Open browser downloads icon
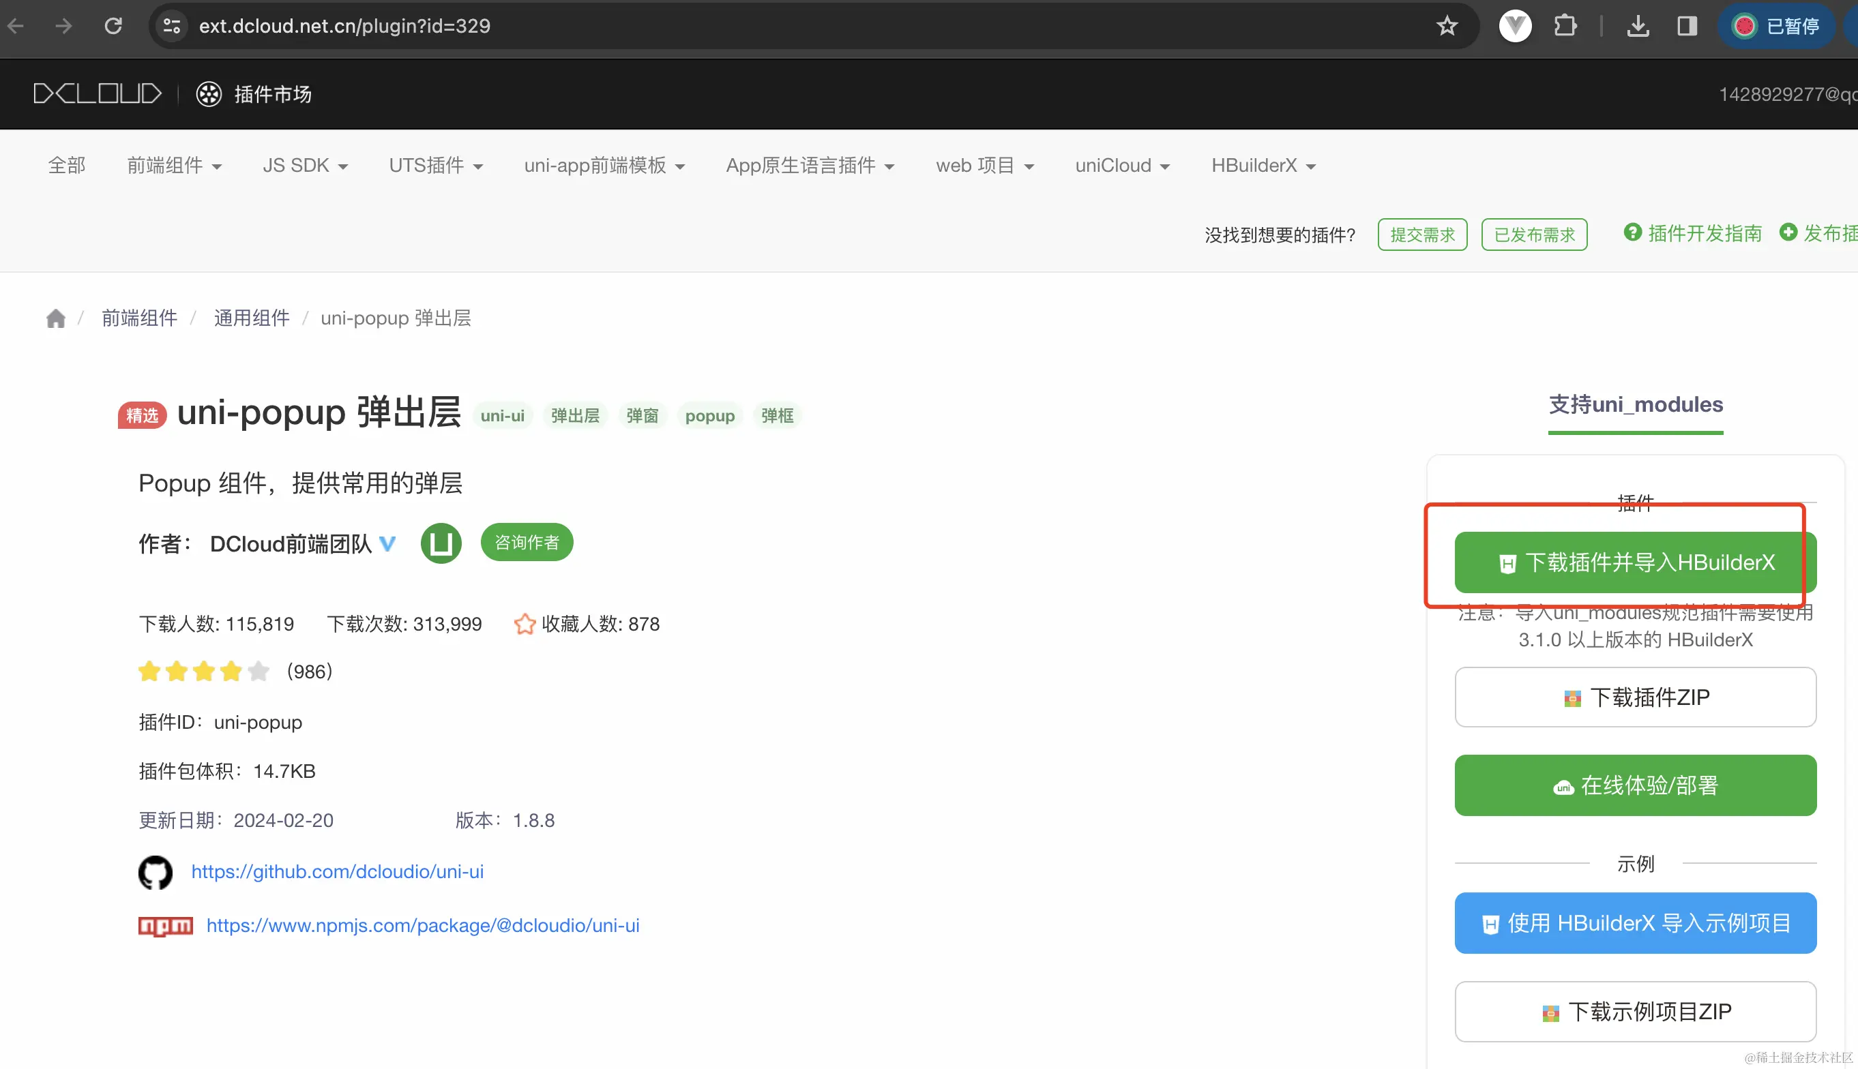The height and width of the screenshot is (1069, 1858). tap(1638, 27)
